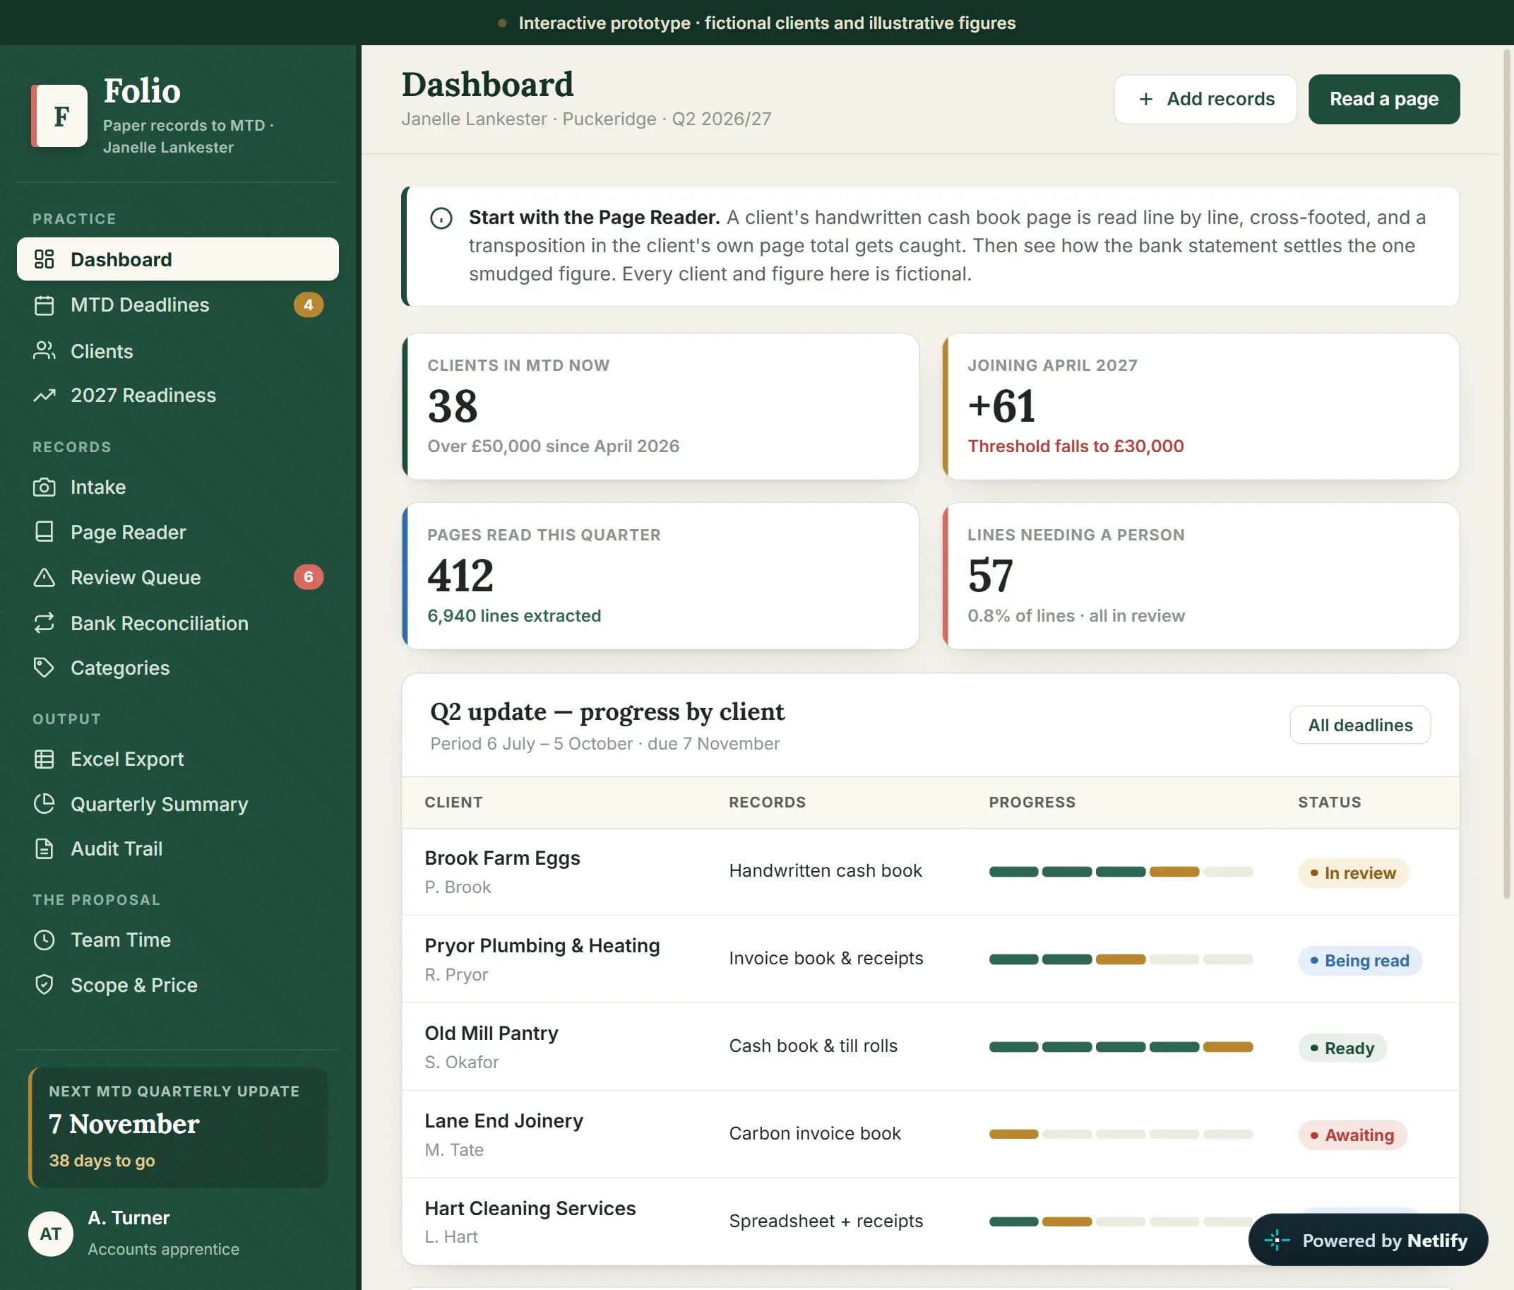The width and height of the screenshot is (1514, 1290).
Task: Open the Pages Read This Quarter 412 card
Action: pos(660,576)
